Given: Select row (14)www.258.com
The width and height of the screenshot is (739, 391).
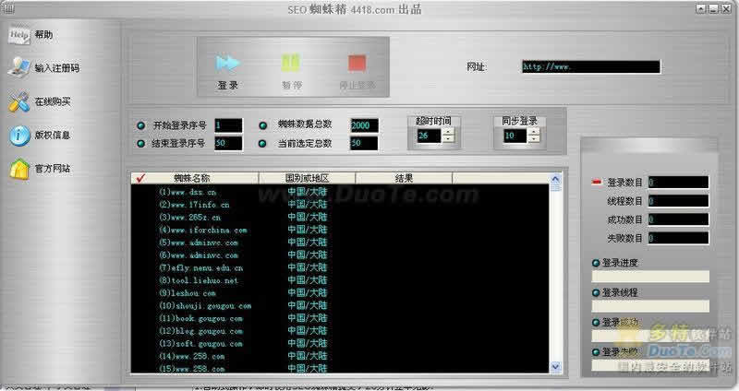Looking at the screenshot, I should 340,356.
